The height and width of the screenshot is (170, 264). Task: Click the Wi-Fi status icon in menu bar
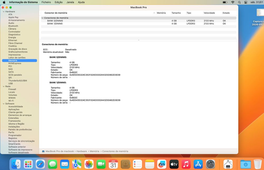point(233,2)
